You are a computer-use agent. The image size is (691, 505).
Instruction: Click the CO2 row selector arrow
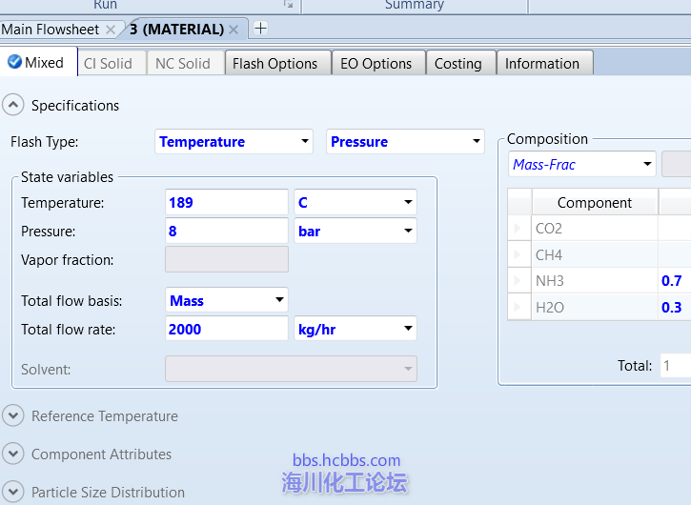coord(518,229)
